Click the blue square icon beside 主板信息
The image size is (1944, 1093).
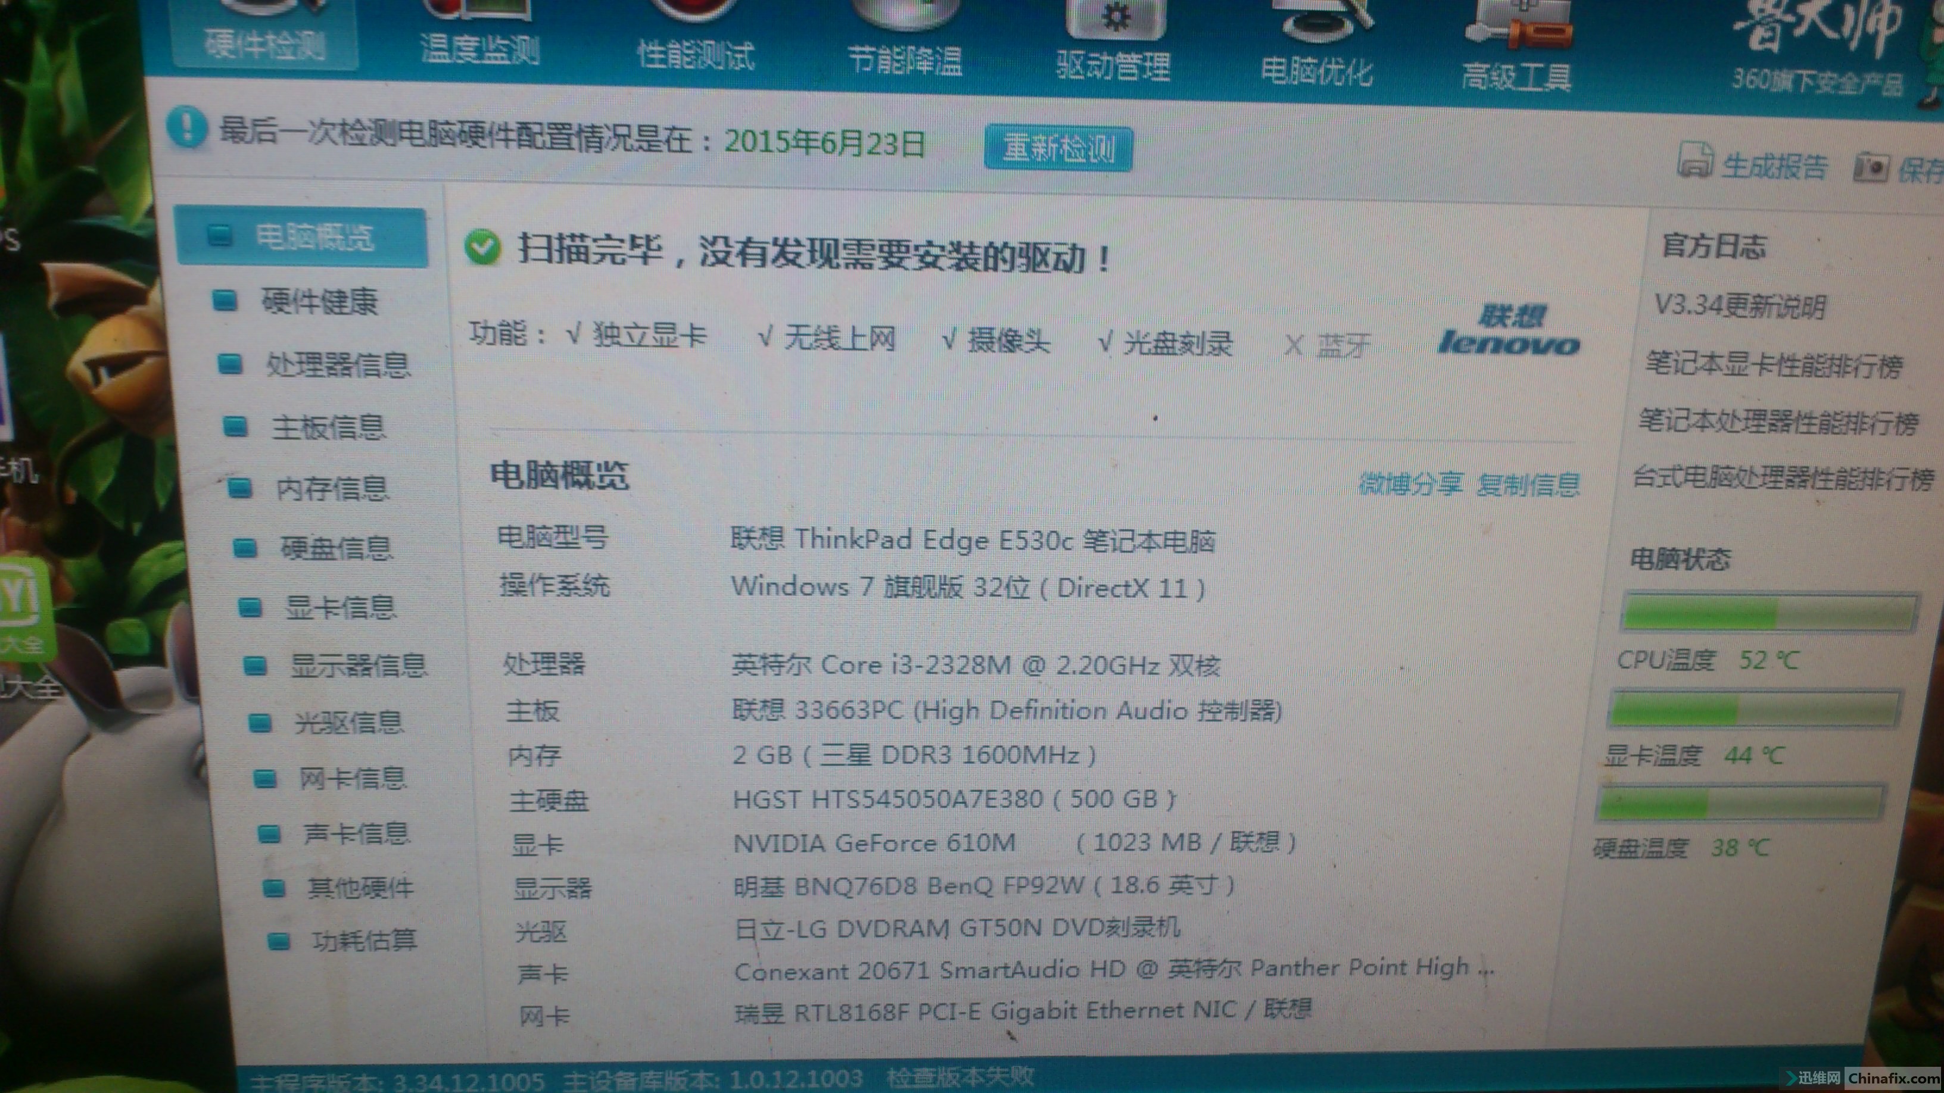(235, 427)
